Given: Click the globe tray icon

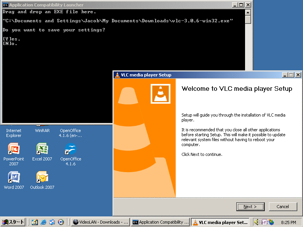Looking at the screenshot, I should (271, 222).
